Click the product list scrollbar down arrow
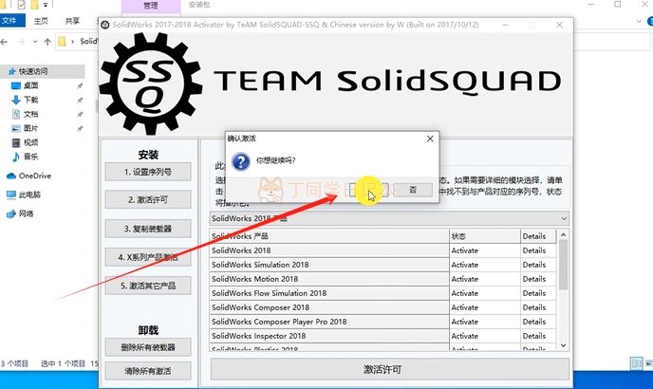Screen dimensions: 653x389 click(563, 345)
